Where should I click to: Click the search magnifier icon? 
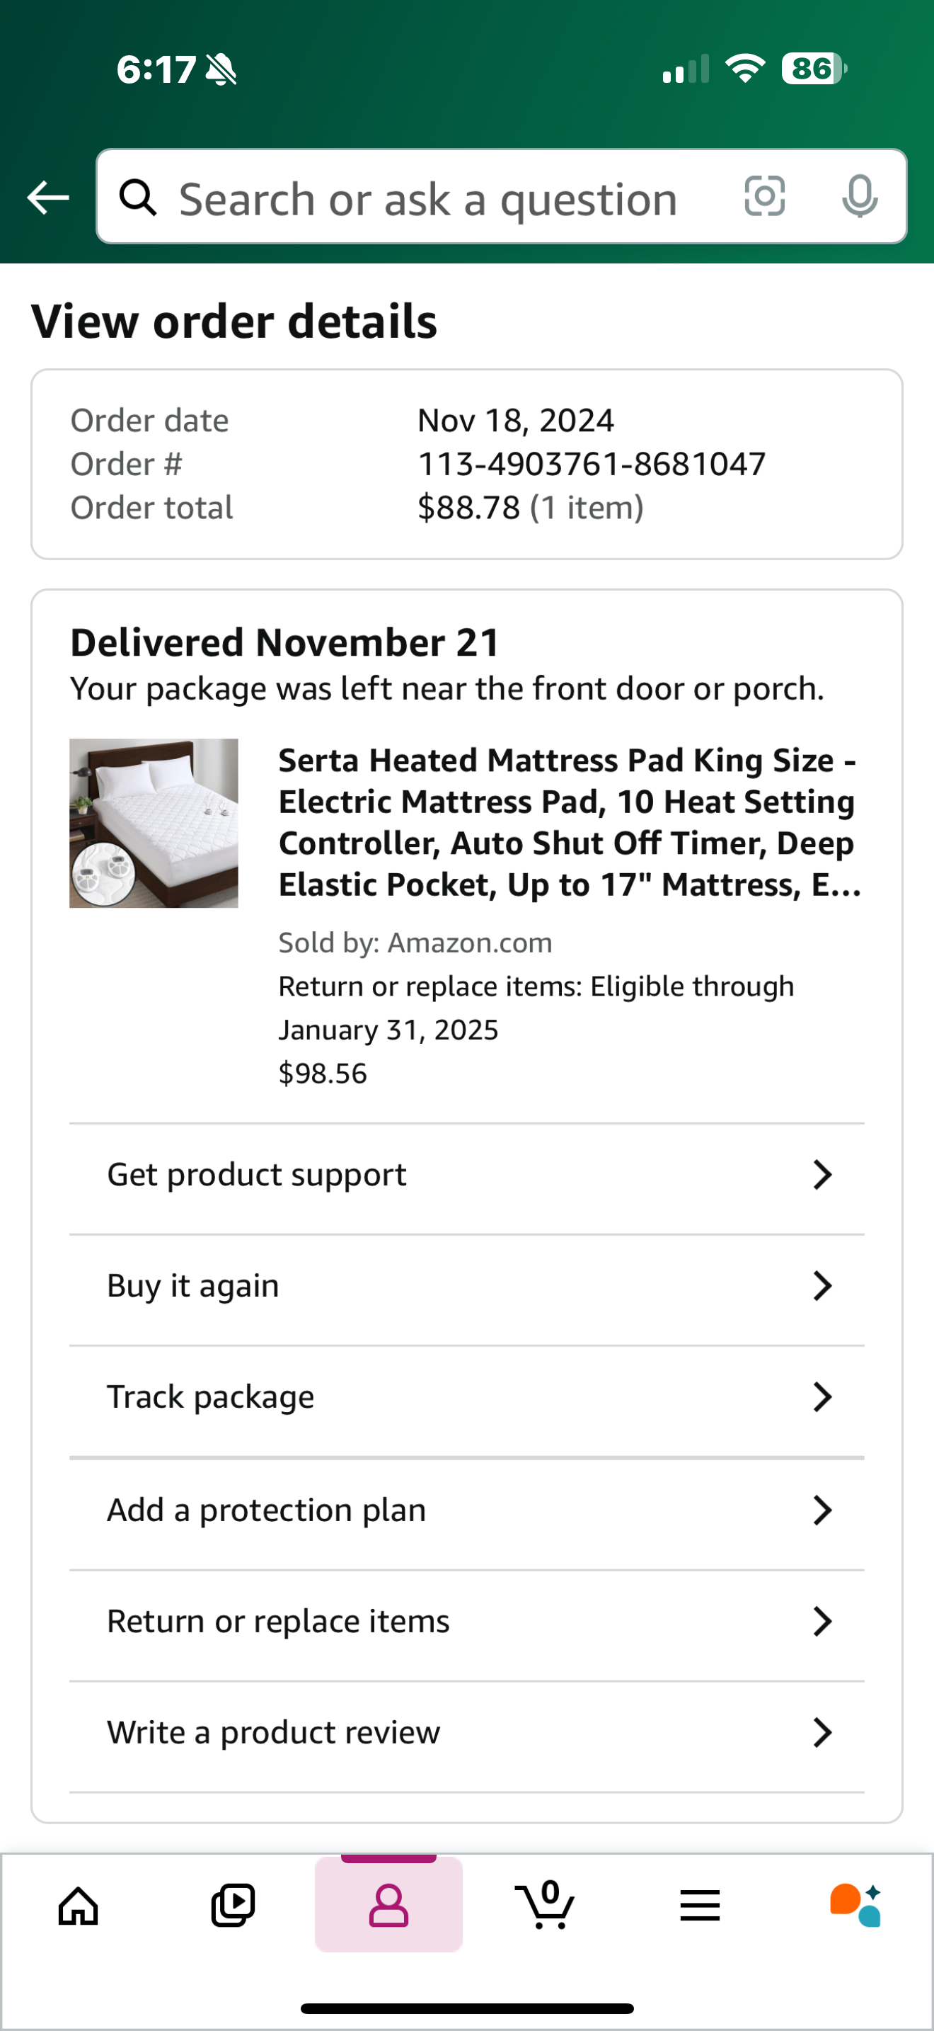point(138,196)
